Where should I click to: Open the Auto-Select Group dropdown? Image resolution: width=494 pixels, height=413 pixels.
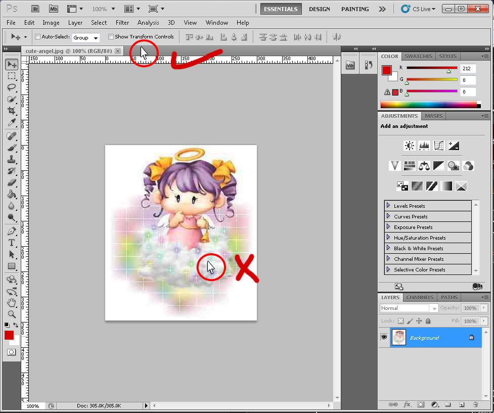[85, 38]
